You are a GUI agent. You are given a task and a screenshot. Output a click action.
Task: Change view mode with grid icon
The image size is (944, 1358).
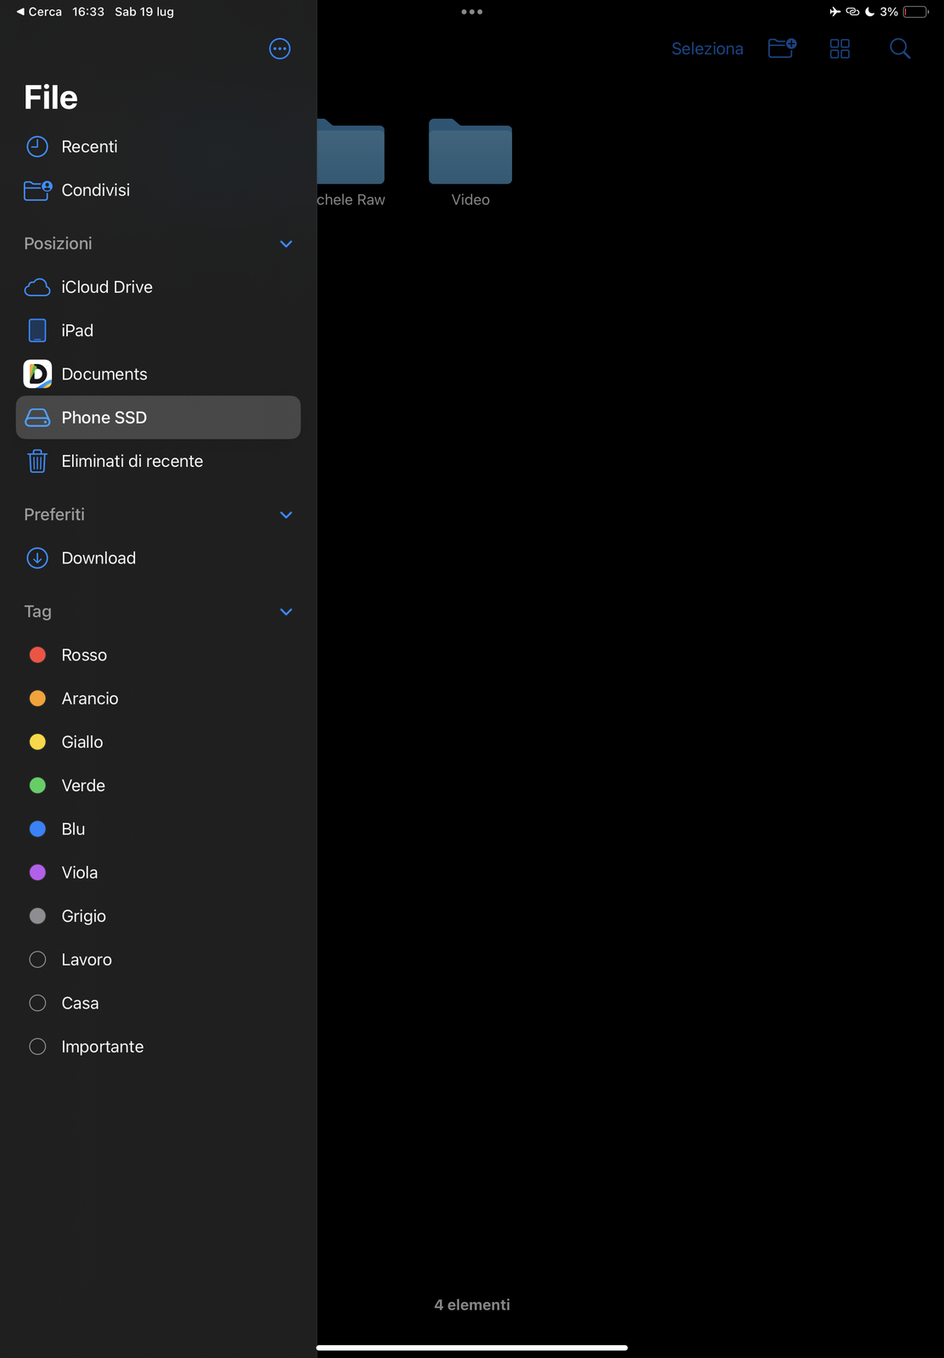[840, 49]
